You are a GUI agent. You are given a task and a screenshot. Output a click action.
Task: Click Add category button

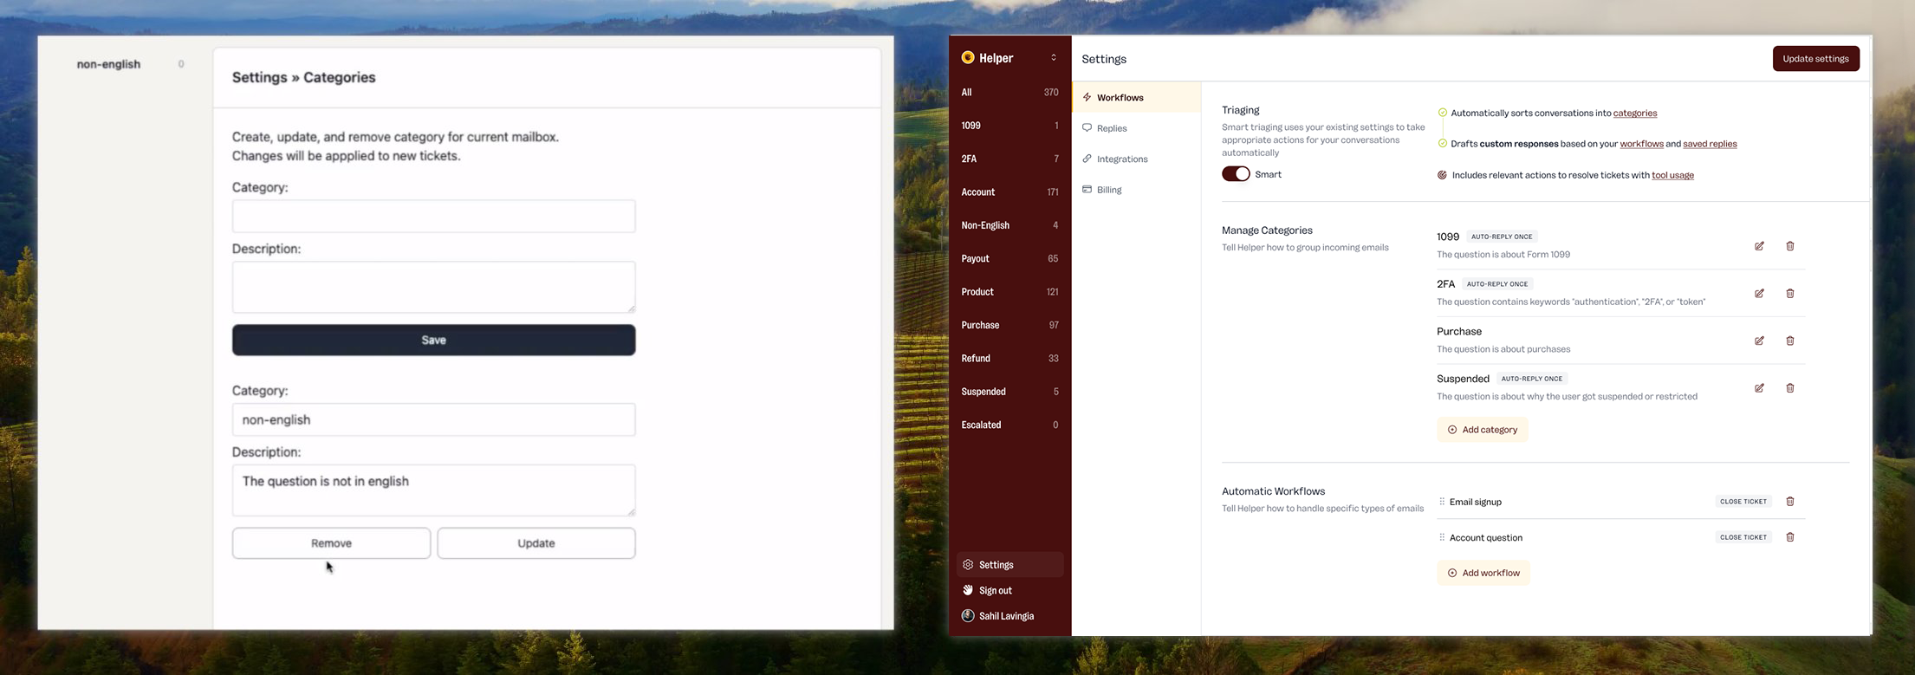(x=1482, y=430)
